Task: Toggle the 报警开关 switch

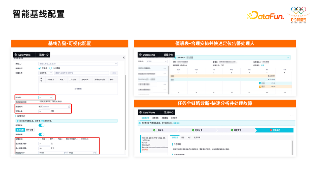Action: click(42, 125)
